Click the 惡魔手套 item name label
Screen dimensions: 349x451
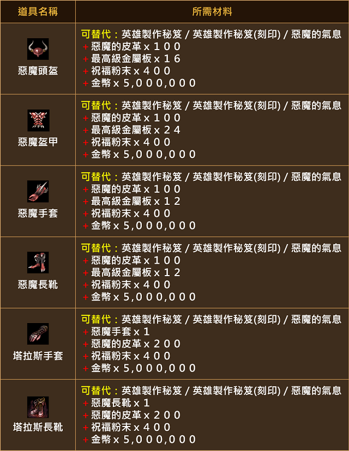click(38, 213)
